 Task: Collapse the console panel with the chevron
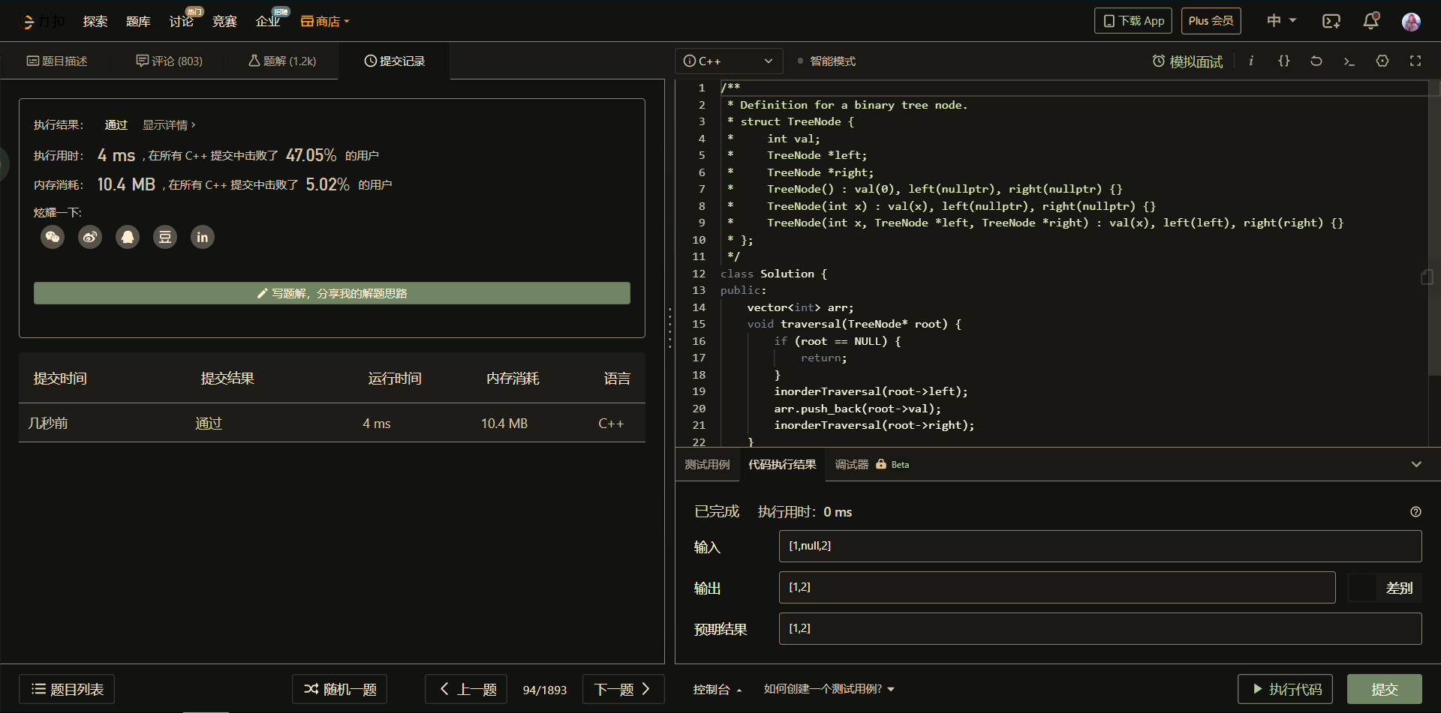[1416, 464]
